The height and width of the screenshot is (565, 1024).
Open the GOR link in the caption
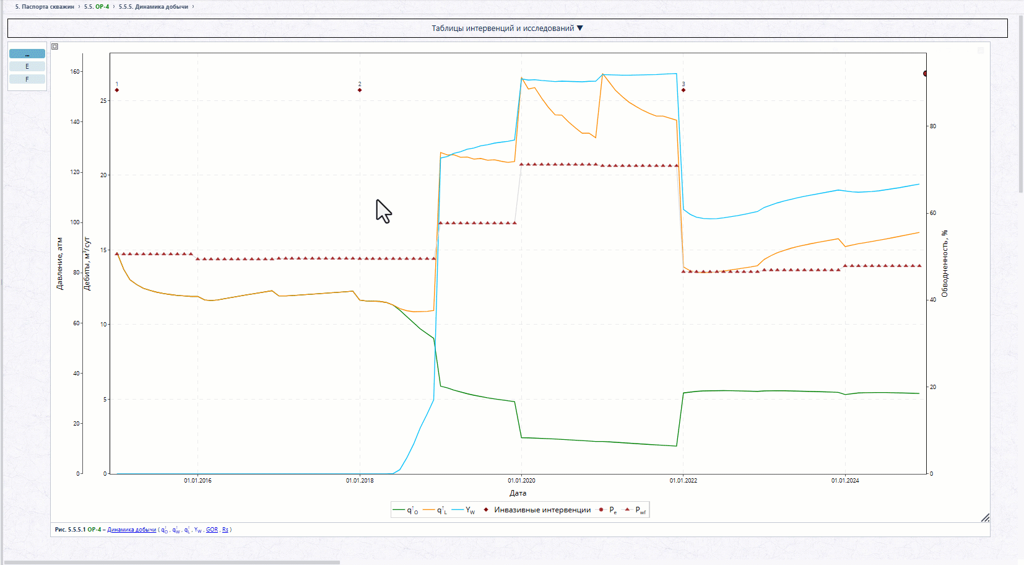(x=212, y=530)
